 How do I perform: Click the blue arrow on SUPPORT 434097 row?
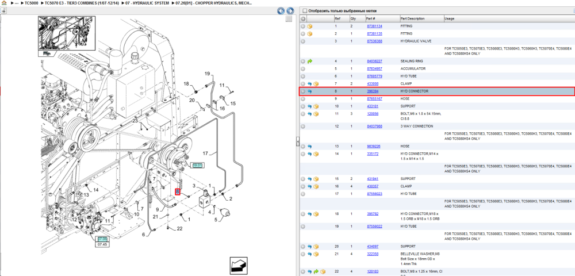point(309,246)
